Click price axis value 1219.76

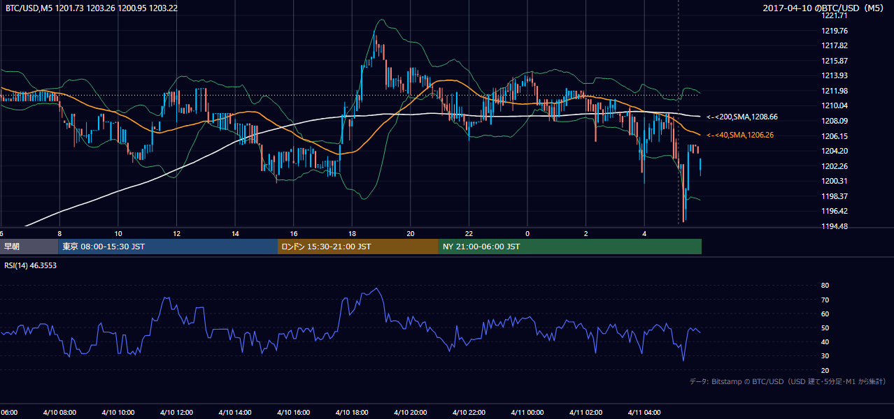click(x=835, y=31)
